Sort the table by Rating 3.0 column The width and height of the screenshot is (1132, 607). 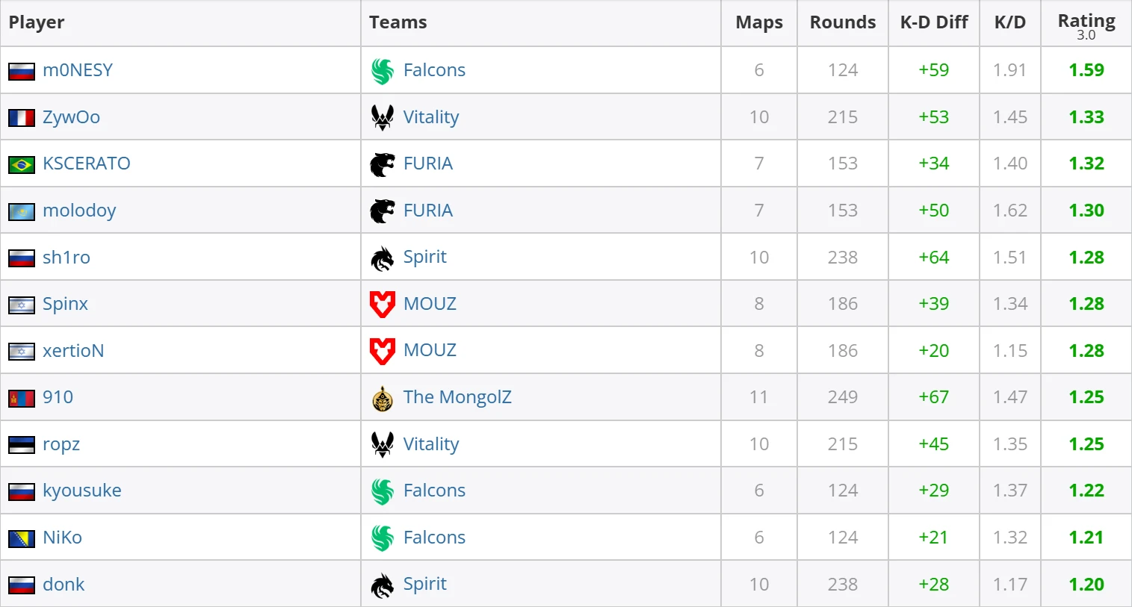click(x=1086, y=23)
